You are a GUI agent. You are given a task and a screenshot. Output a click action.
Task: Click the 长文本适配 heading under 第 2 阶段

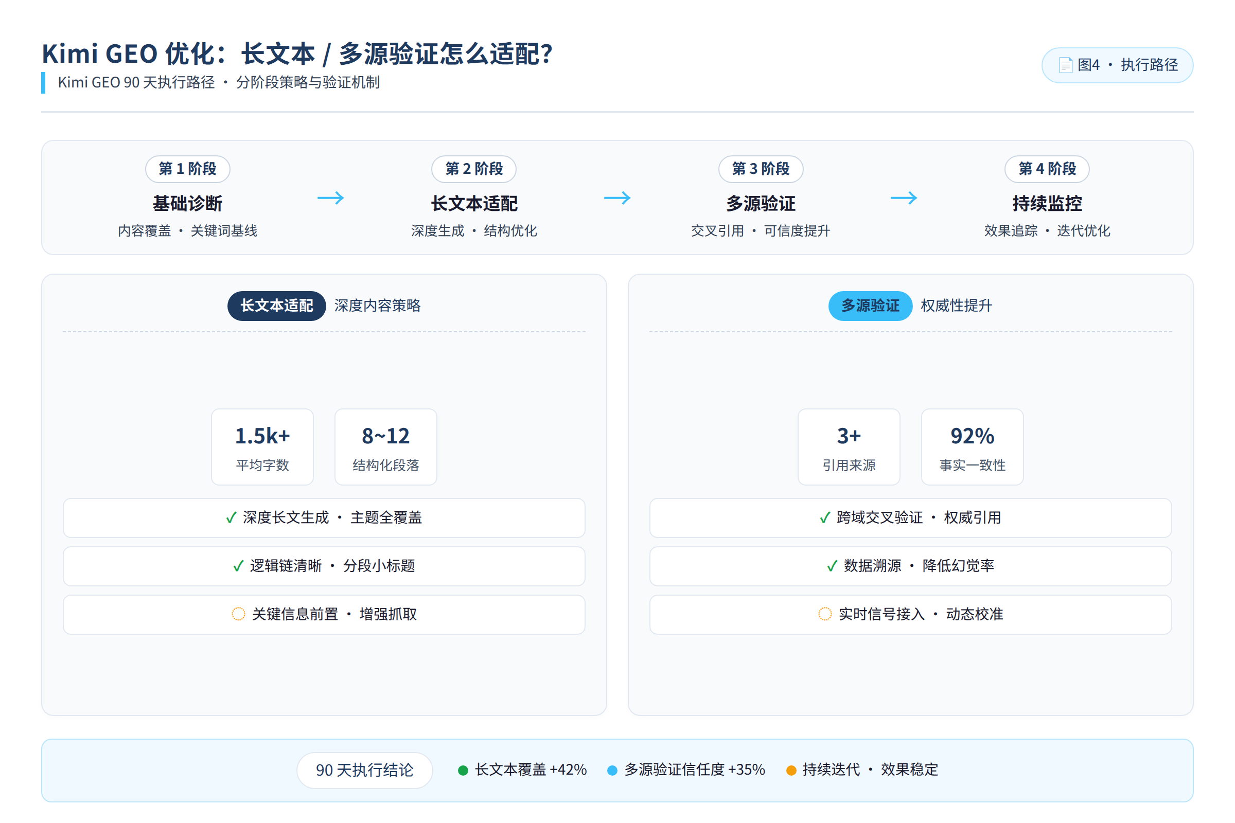474,204
